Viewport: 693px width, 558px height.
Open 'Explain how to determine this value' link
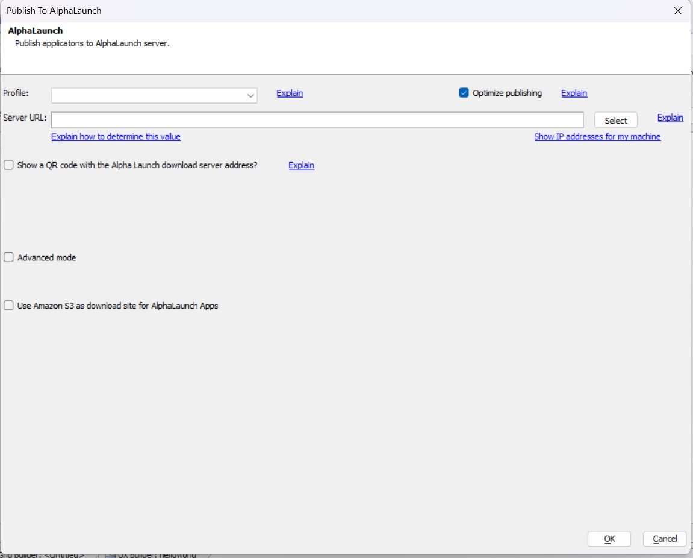coord(116,136)
